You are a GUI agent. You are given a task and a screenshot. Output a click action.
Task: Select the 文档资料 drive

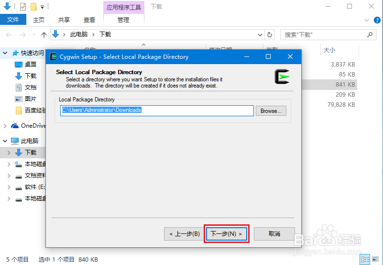35,176
